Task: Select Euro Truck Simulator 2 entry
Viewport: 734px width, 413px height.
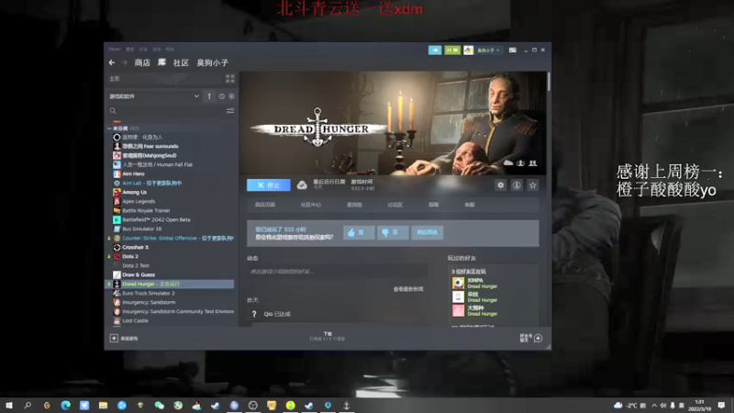Action: 149,293
